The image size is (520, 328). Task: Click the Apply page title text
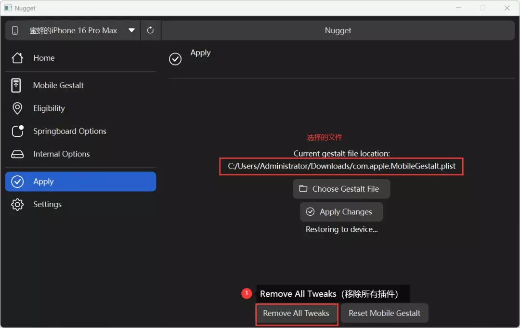tap(200, 53)
